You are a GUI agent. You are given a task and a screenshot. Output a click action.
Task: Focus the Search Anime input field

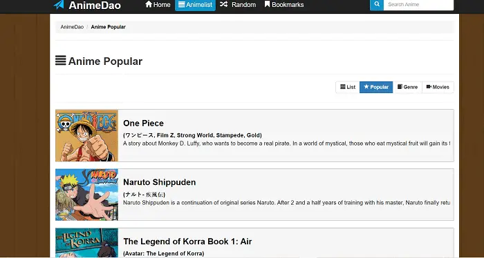coord(418,5)
